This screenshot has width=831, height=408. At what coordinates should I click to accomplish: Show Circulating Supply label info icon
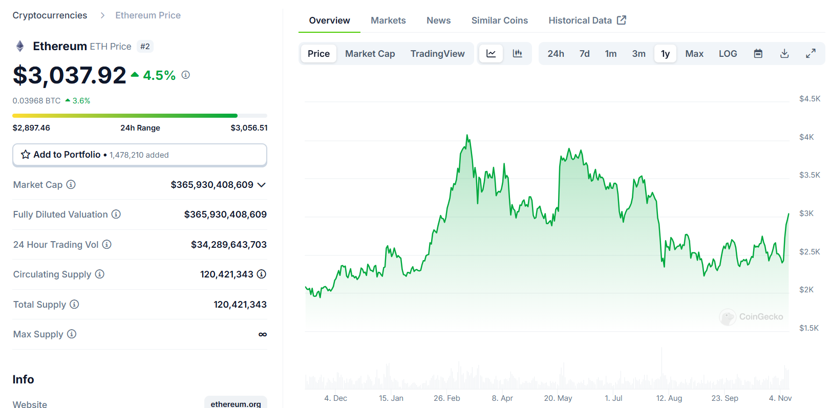coord(100,274)
